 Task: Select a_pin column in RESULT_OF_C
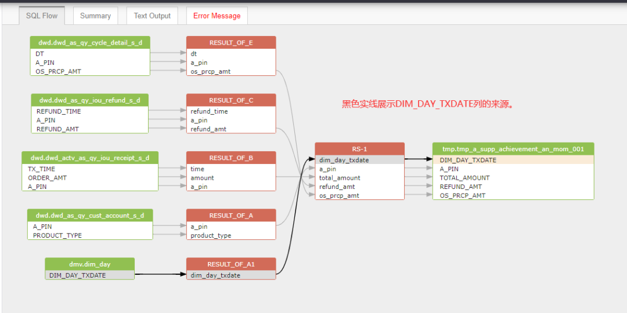(231, 120)
